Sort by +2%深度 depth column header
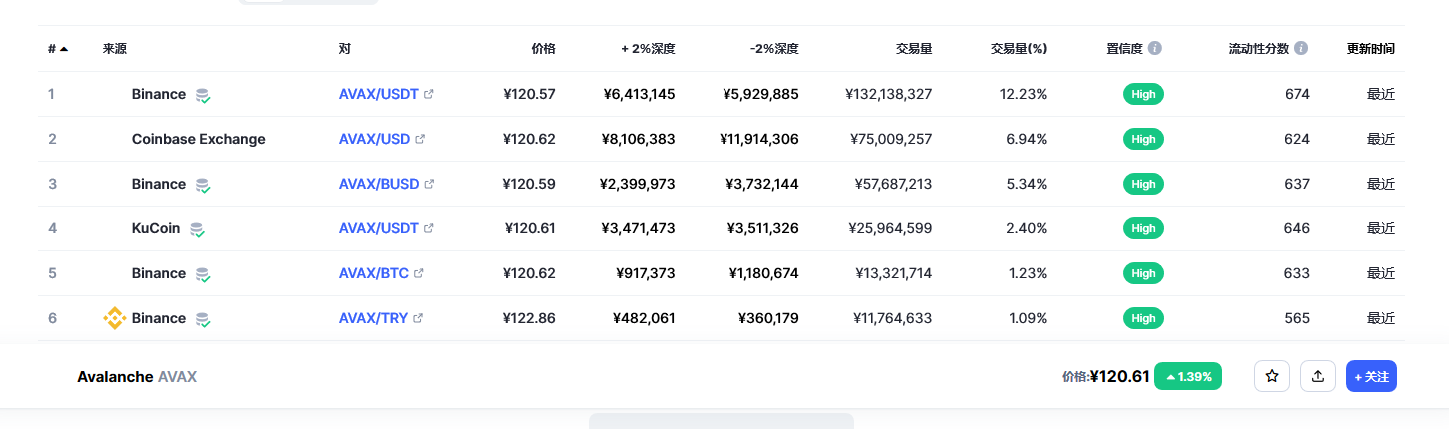1449x429 pixels. tap(648, 48)
